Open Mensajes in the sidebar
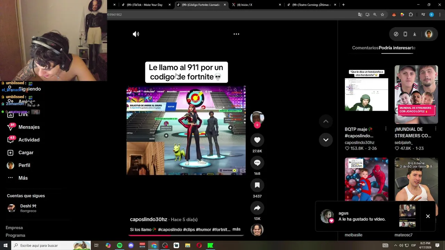The width and height of the screenshot is (445, 250). [29, 127]
